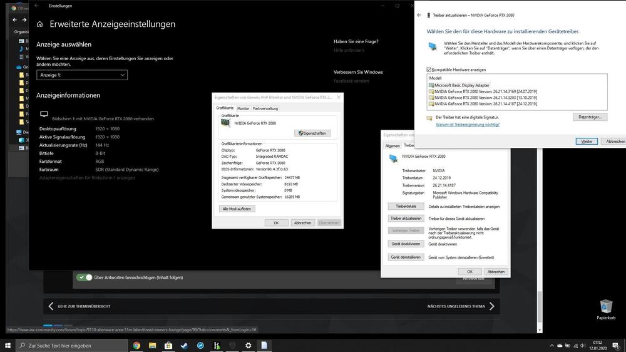626x352 pixels.
Task: Open Steam from the taskbar
Action: [x=184, y=345]
